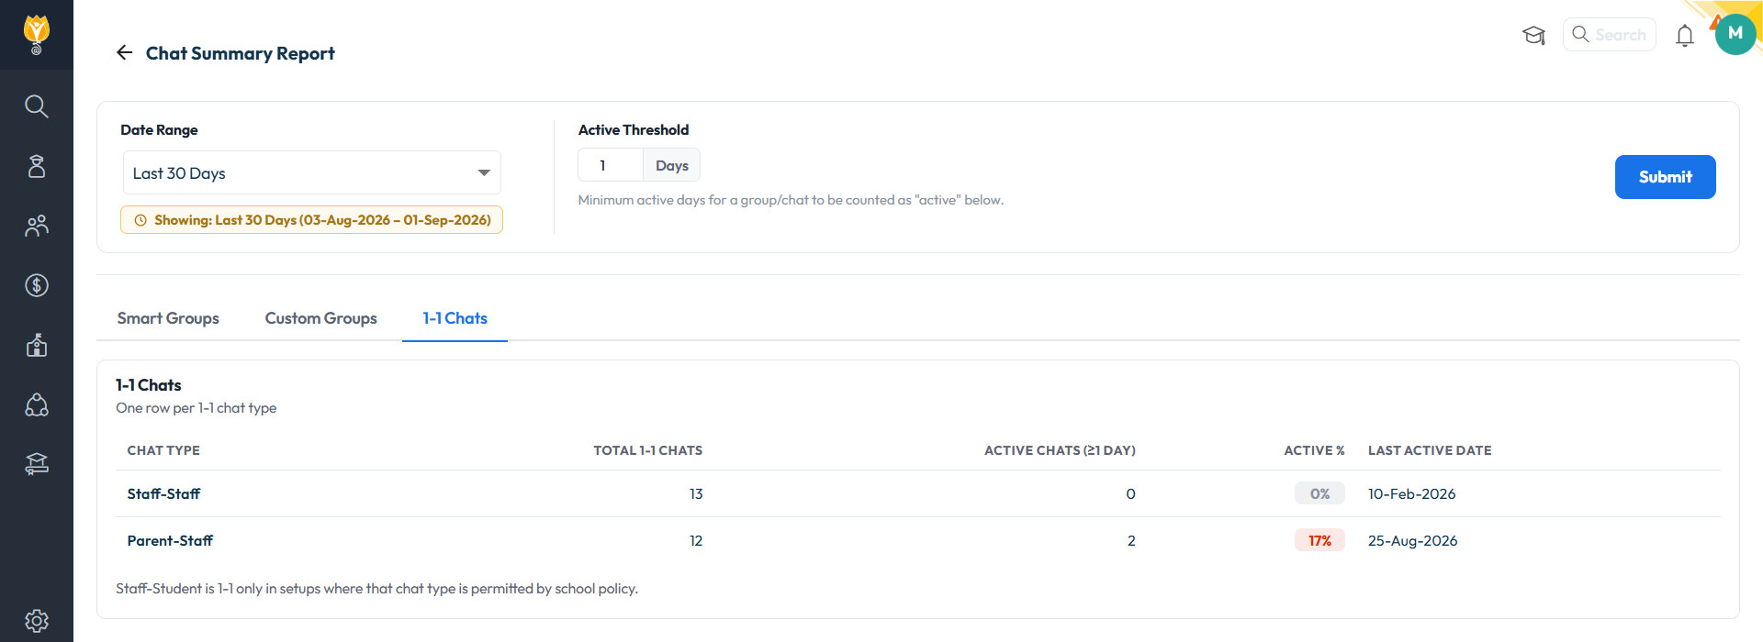Open the dollar fees icon in the sidebar
Viewport: 1763px width, 642px height.
pyautogui.click(x=37, y=285)
